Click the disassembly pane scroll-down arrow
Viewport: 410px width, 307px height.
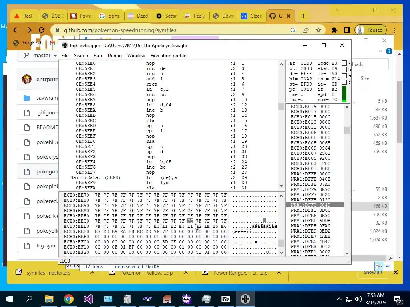(x=281, y=186)
